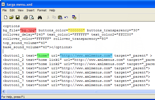155x100 pixels.
Task: Click the "targa menu.xml" window title
Action: [20, 4]
